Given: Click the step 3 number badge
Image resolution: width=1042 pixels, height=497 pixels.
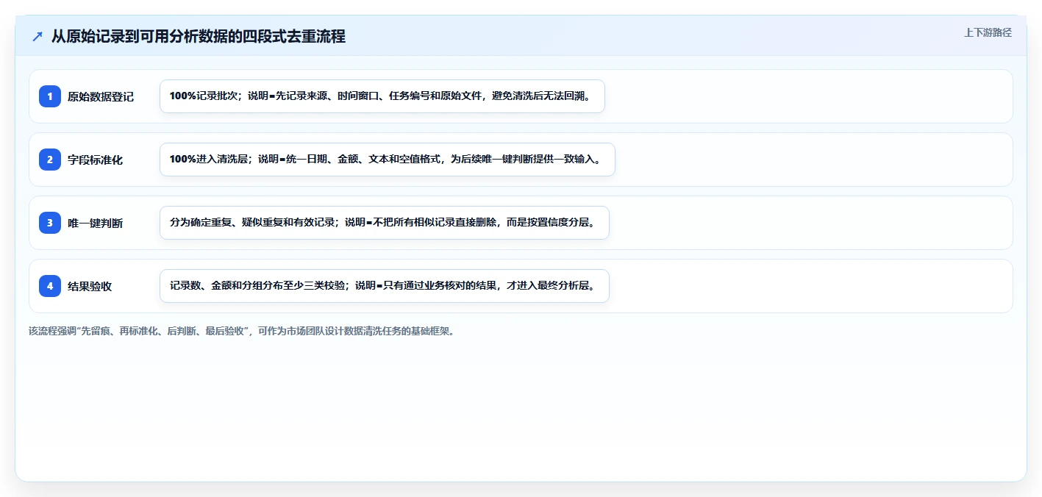Looking at the screenshot, I should pyautogui.click(x=50, y=223).
